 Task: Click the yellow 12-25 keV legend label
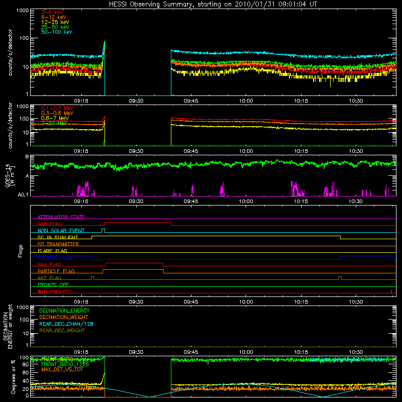pos(55,22)
